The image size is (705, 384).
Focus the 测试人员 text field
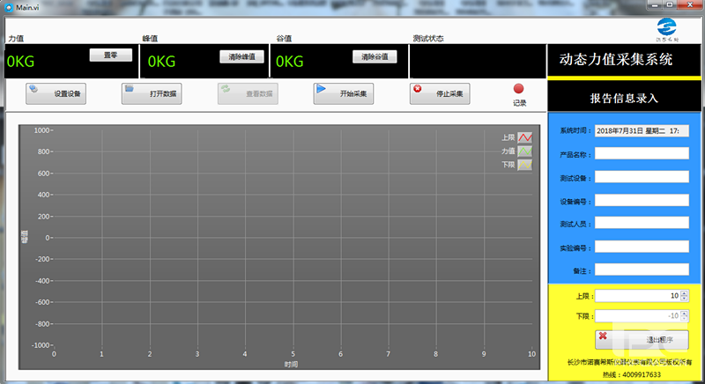[641, 224]
